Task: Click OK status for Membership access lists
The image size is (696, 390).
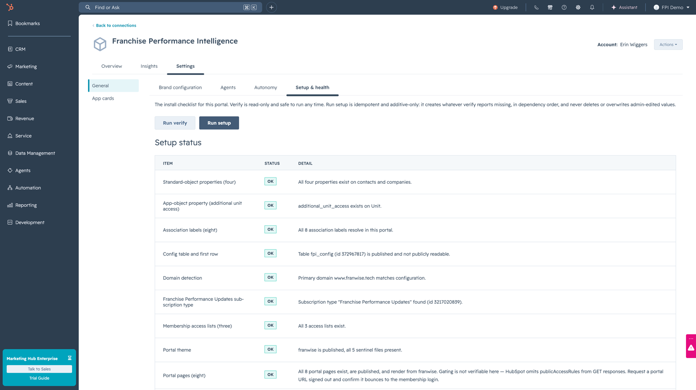Action: point(271,326)
